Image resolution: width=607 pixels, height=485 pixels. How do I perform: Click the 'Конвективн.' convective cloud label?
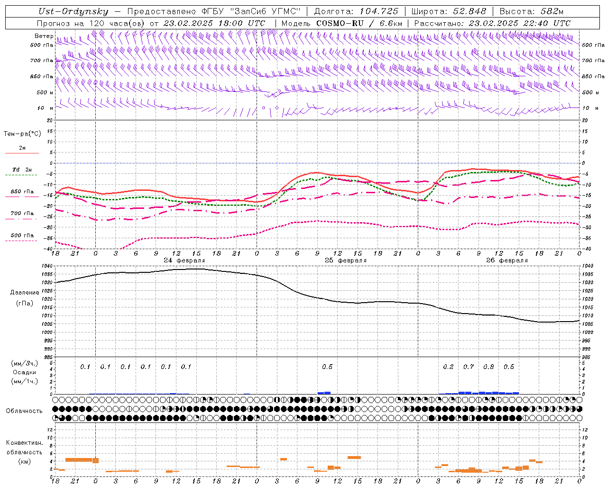[24, 443]
